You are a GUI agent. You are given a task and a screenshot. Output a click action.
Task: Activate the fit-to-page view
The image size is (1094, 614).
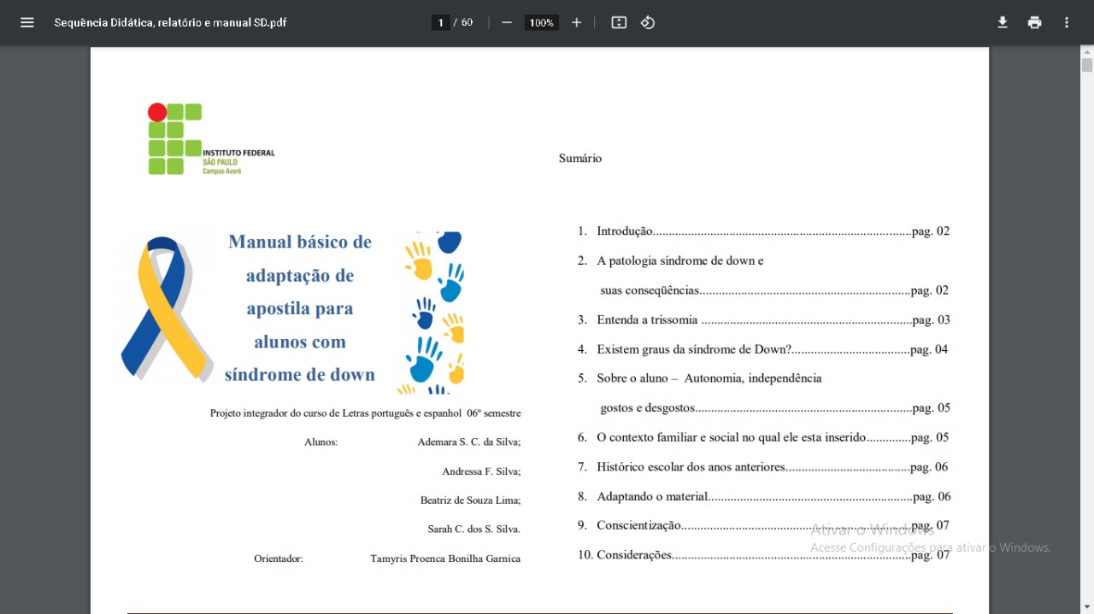tap(618, 22)
